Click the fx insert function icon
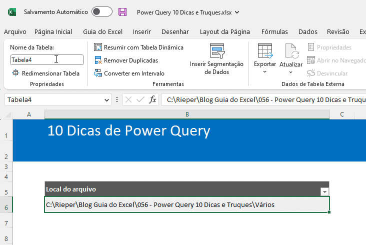The width and height of the screenshot is (366, 245). click(152, 99)
